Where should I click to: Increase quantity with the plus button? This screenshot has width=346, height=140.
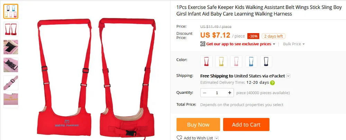229,93
